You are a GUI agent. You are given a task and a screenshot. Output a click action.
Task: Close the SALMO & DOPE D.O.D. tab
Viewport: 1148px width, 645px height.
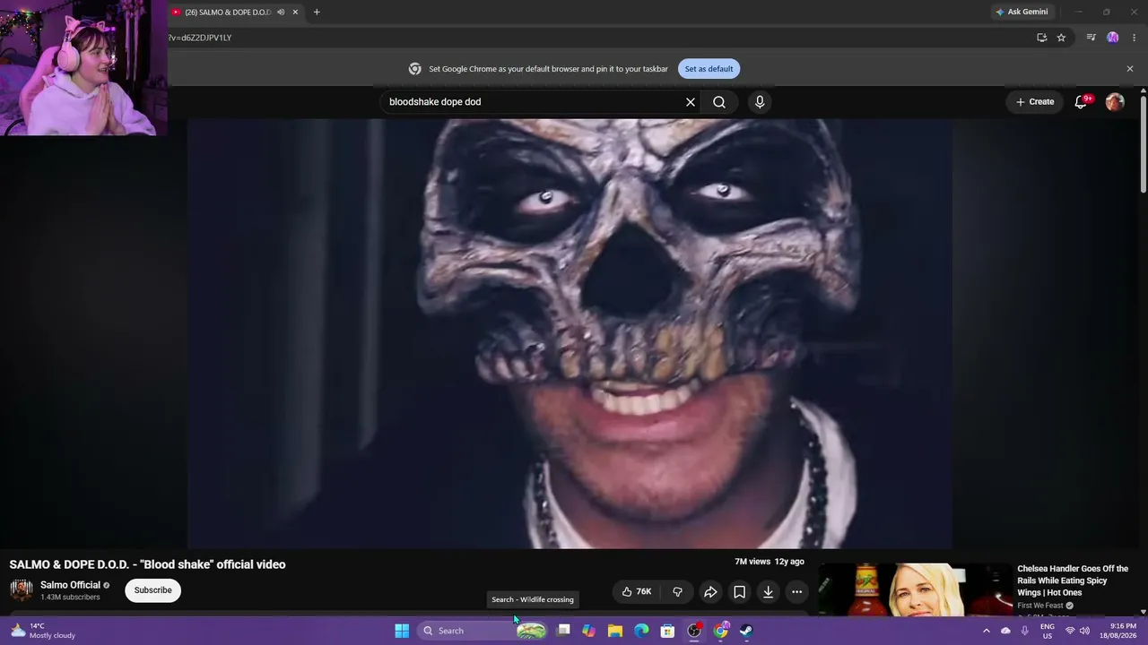click(295, 12)
